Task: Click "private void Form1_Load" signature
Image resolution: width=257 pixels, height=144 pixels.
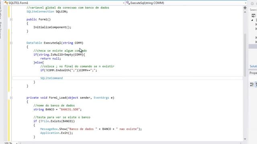Action: (46, 98)
